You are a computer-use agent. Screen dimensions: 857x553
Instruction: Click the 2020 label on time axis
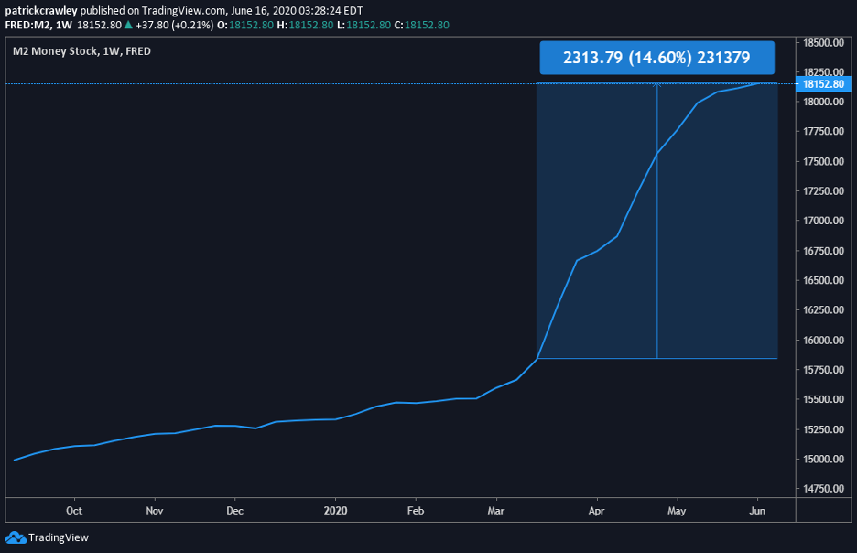pyautogui.click(x=336, y=510)
